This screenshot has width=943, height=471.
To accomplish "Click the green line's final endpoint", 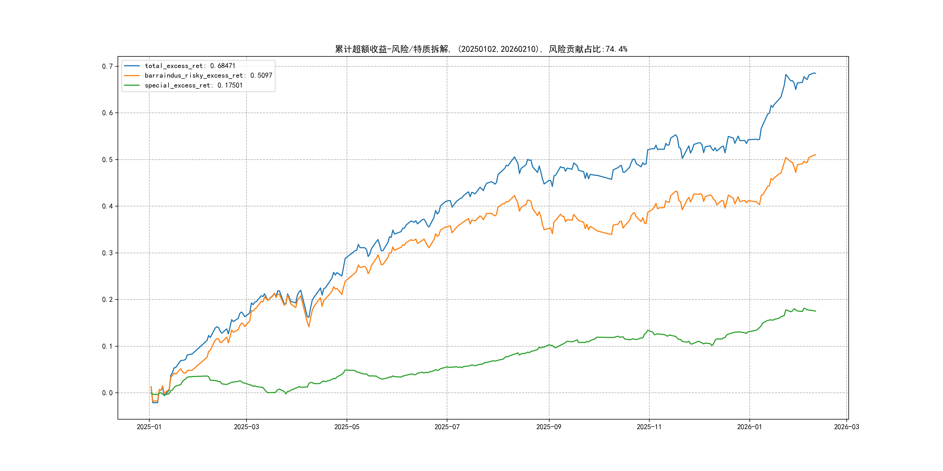I will [816, 311].
